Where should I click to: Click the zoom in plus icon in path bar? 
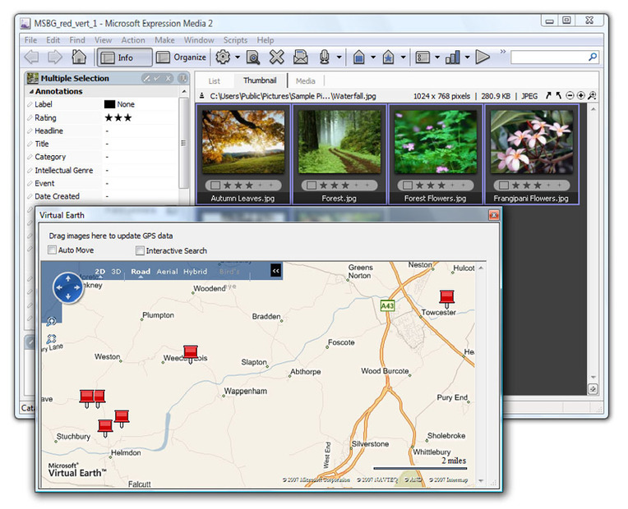click(x=581, y=95)
